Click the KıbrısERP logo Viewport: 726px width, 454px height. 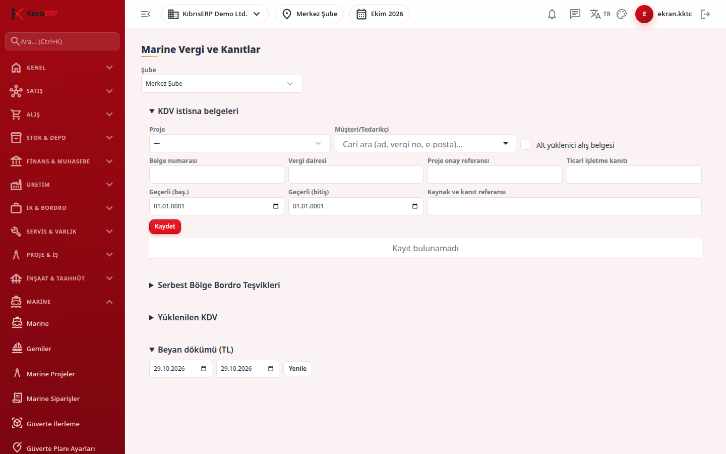35,14
